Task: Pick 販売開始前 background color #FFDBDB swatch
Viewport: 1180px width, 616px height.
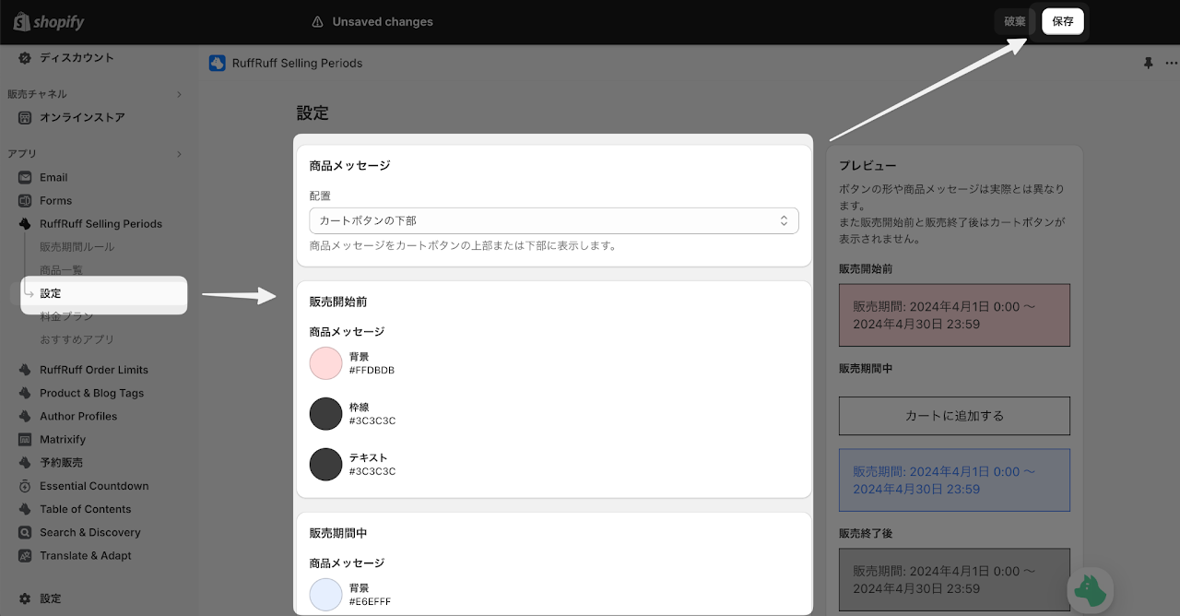Action: pos(326,363)
